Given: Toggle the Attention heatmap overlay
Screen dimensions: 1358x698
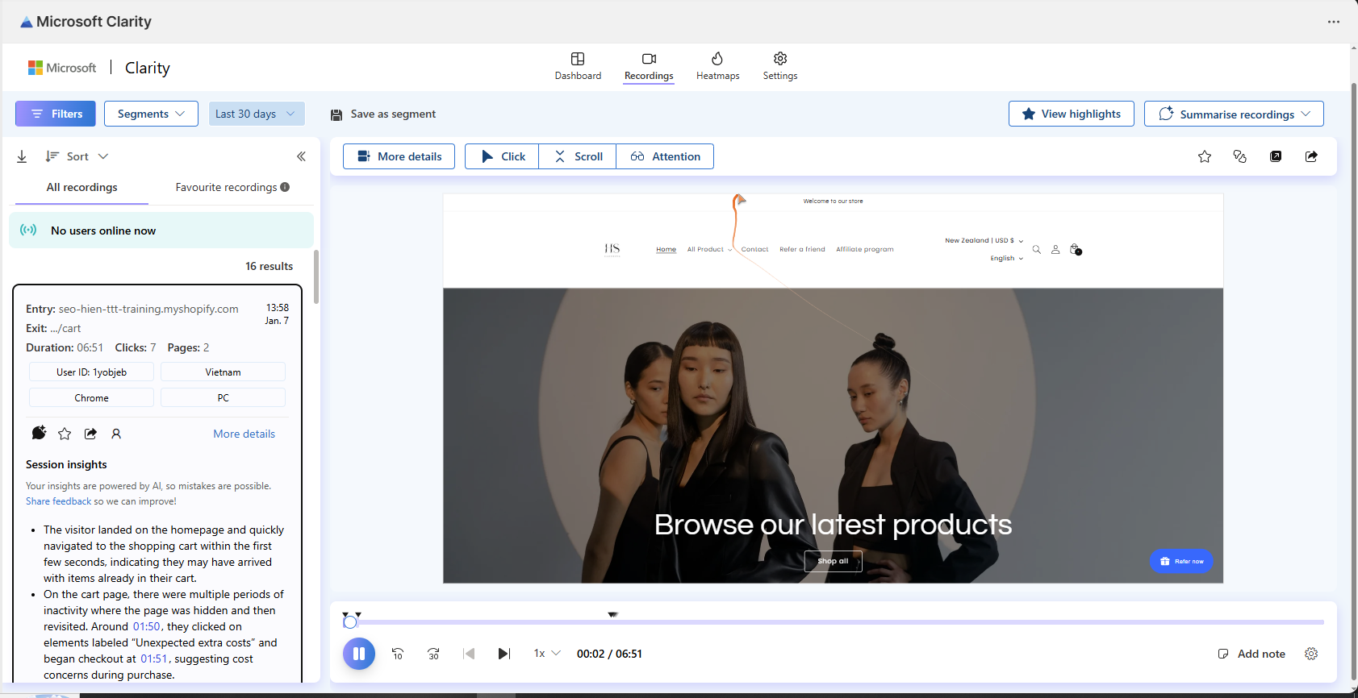Looking at the screenshot, I should point(665,156).
